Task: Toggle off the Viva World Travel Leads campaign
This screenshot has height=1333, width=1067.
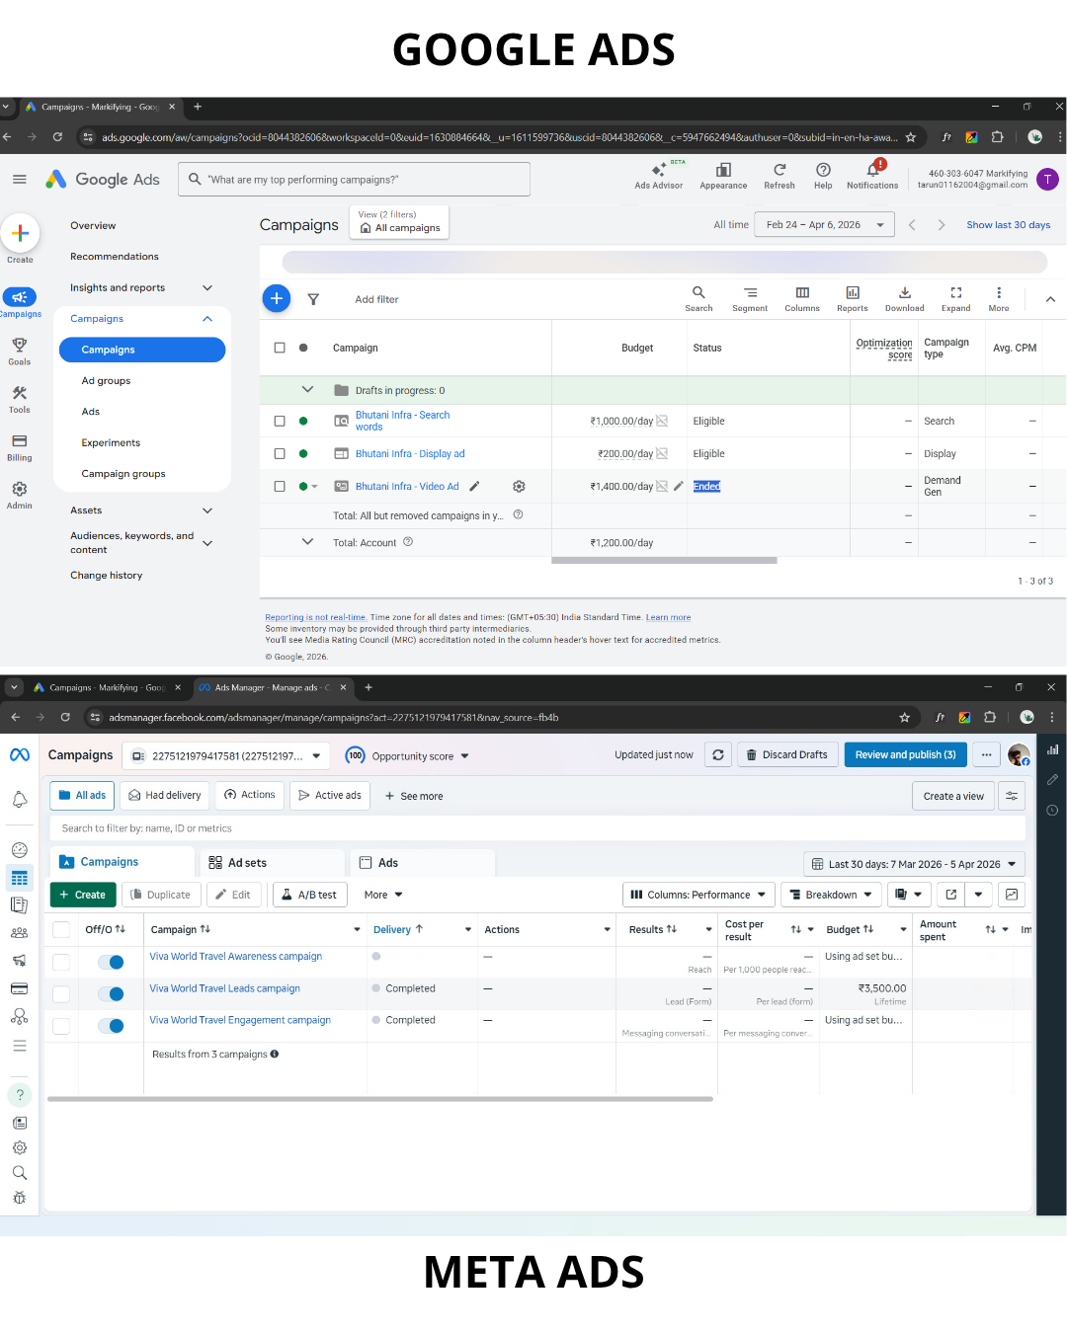Action: click(111, 994)
